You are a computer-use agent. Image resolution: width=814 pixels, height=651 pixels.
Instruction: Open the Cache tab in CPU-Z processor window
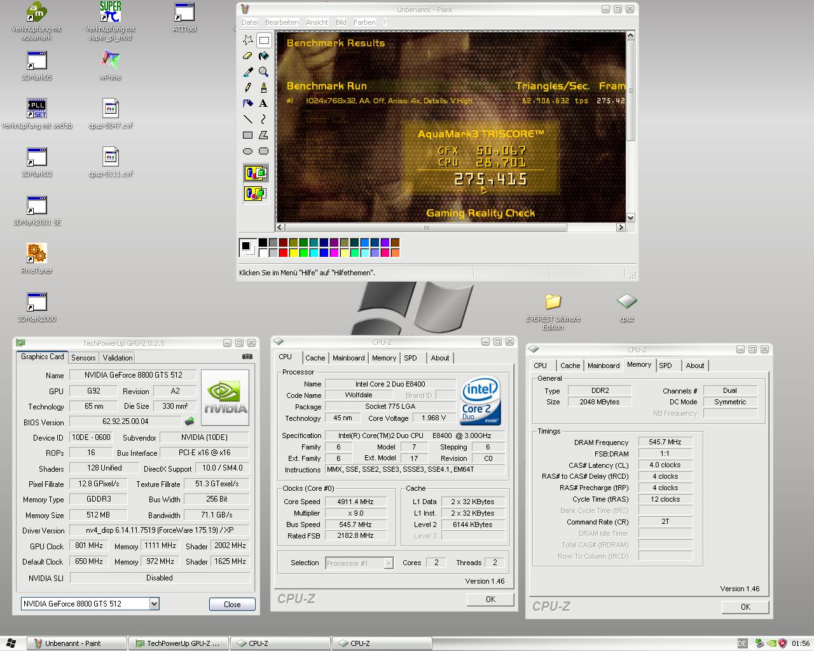[x=315, y=358]
